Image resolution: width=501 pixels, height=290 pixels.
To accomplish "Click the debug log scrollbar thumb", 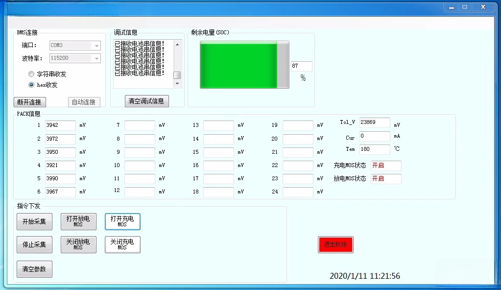I will click(177, 75).
